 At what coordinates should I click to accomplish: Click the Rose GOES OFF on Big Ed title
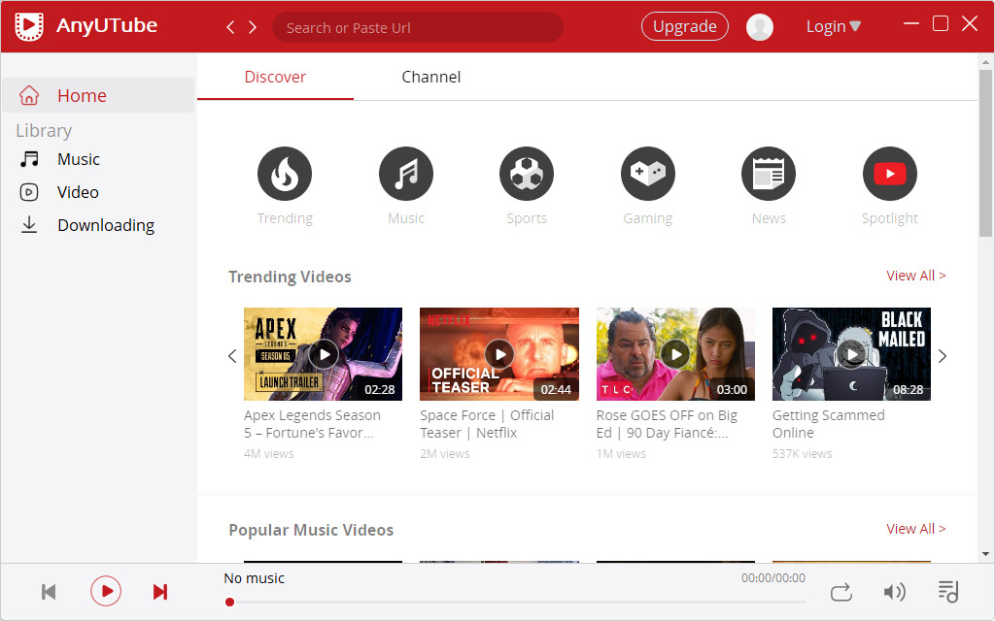point(667,424)
